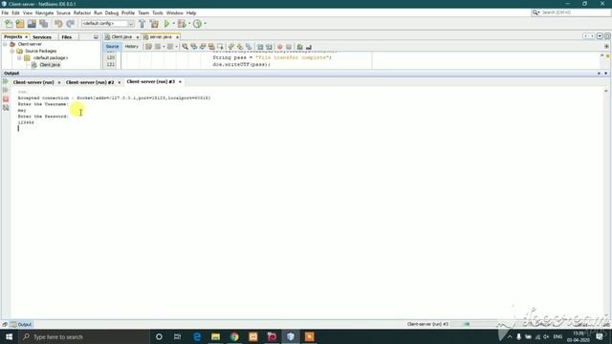Click the Undo toolbar icon

[58, 24]
